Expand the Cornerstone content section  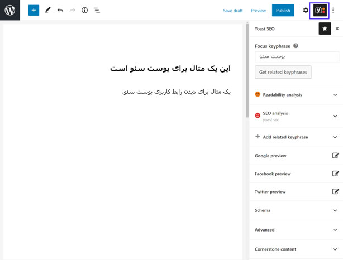click(296, 249)
